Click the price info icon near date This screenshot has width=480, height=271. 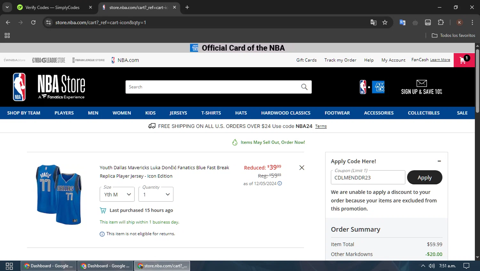[280, 183]
